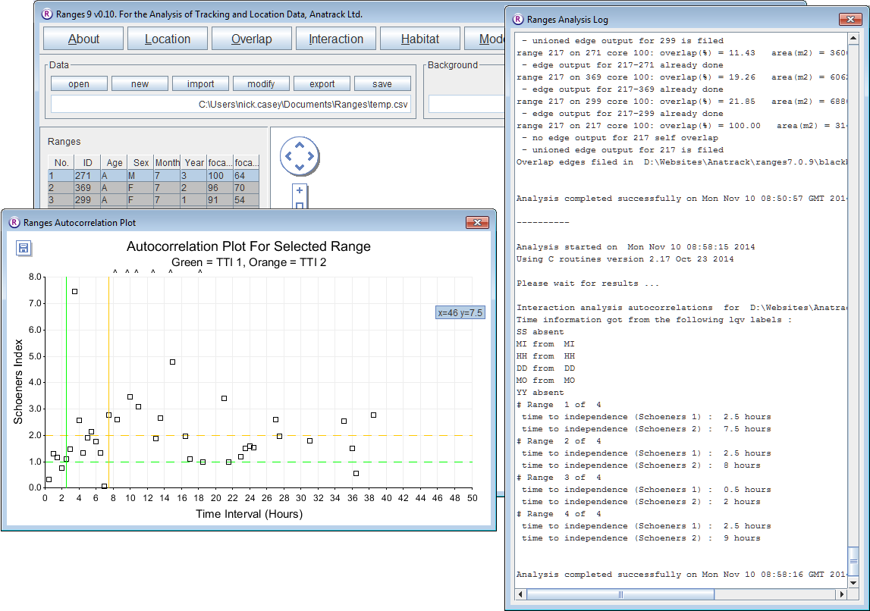870x611 pixels.
Task: Click the map pan navigation control
Action: point(300,156)
